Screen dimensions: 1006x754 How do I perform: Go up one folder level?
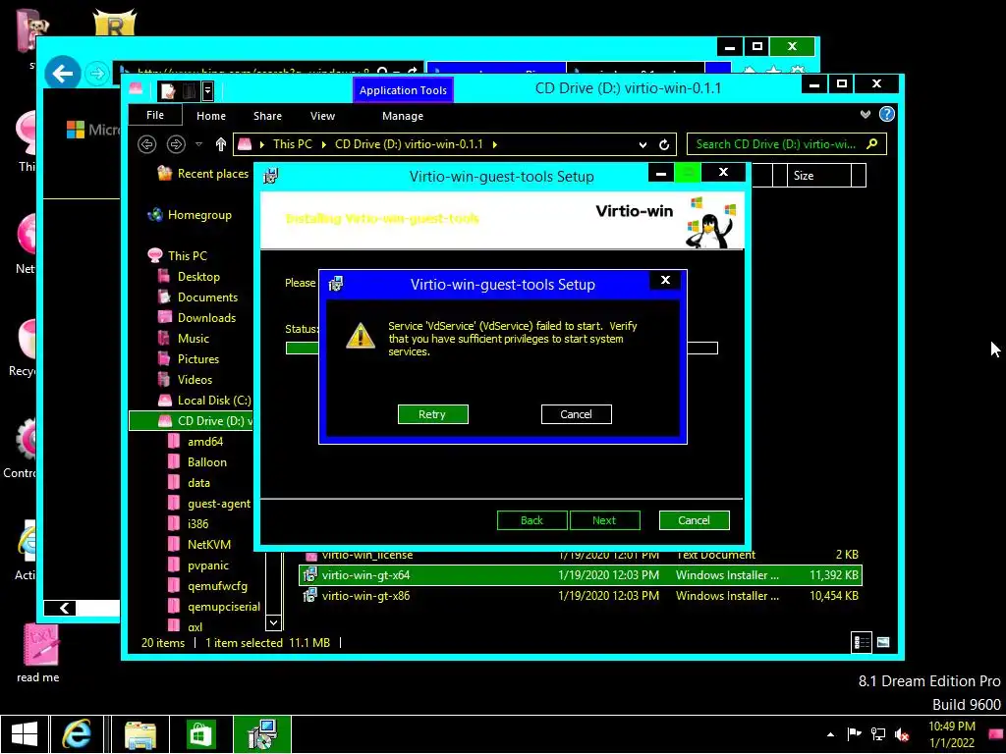221,144
